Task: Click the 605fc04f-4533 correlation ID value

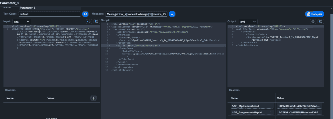Action: pyautogui.click(x=300, y=106)
